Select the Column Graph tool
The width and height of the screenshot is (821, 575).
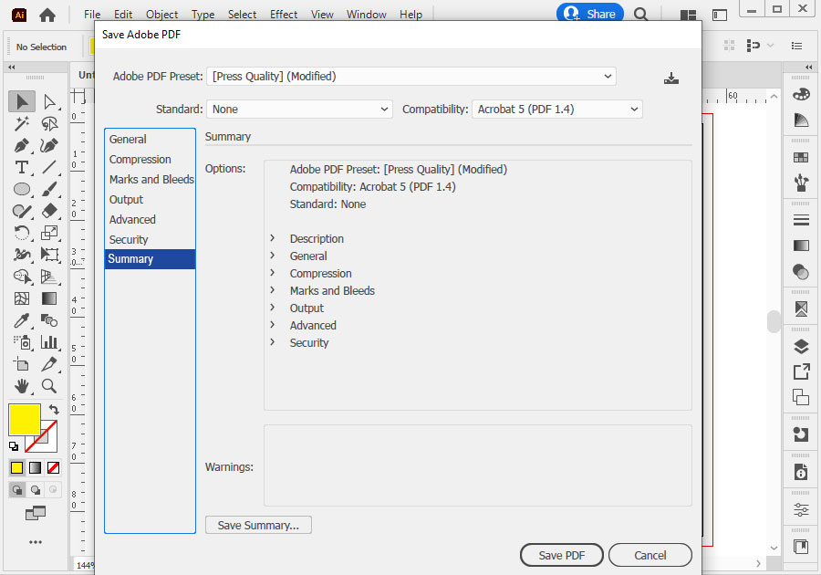[x=49, y=342]
